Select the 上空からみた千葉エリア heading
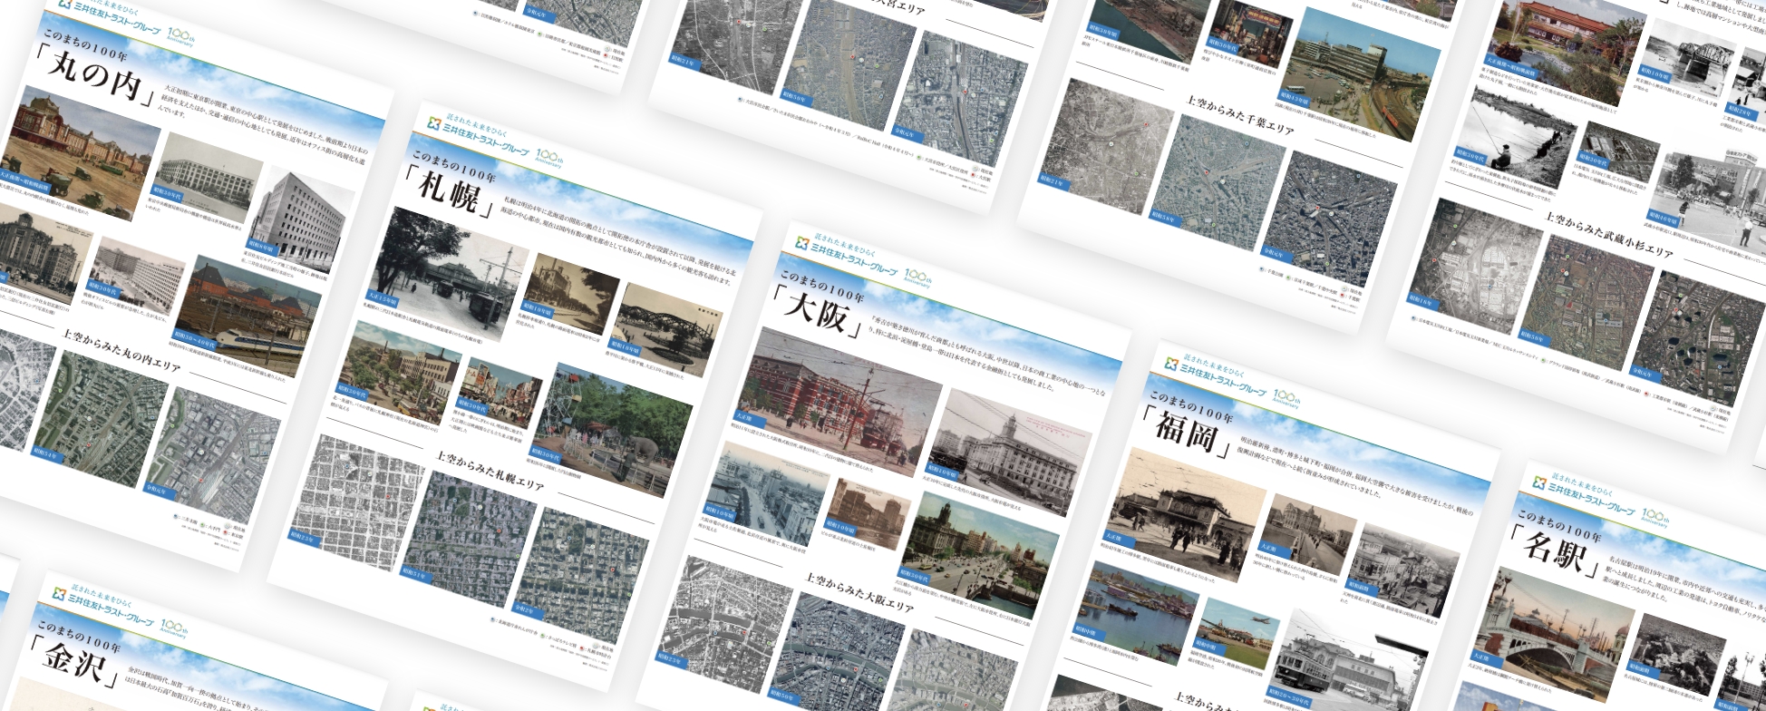 click(x=1239, y=116)
